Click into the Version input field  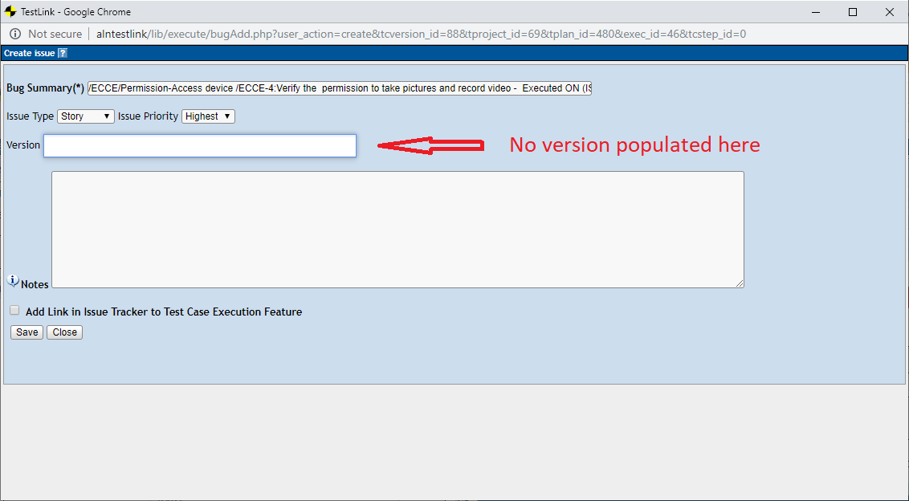200,145
